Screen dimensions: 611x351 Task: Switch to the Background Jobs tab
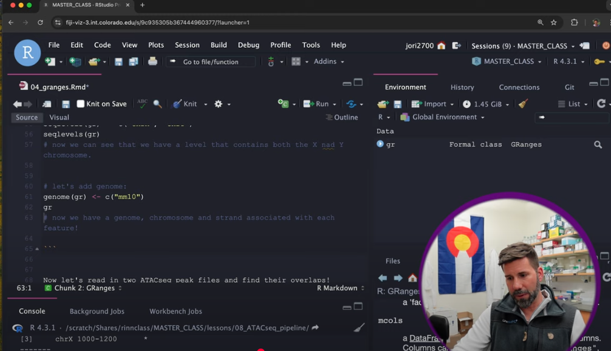point(97,312)
